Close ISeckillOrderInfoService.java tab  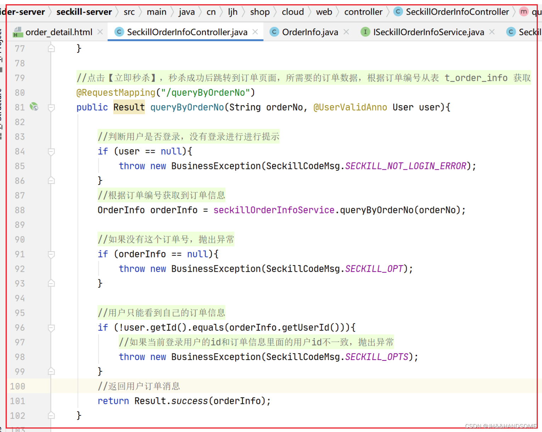click(492, 32)
